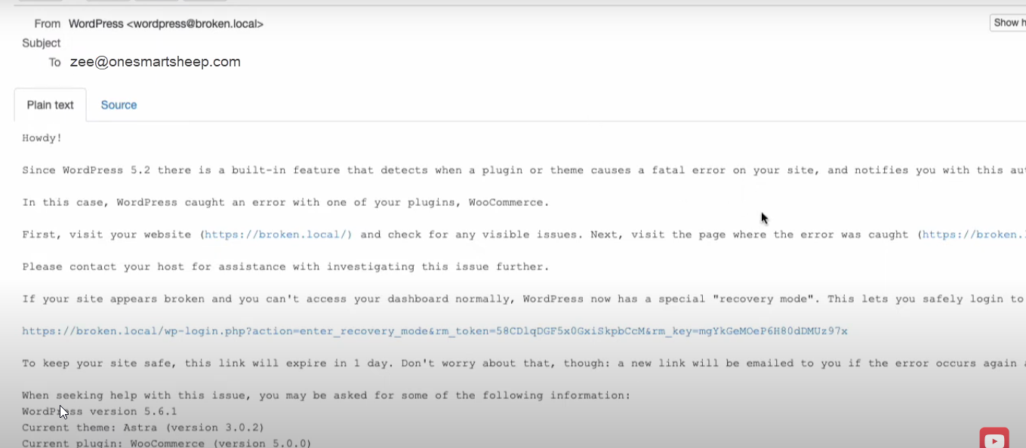Open the recovery mode wp-login.php link
This screenshot has width=1026, height=448.
(435, 331)
